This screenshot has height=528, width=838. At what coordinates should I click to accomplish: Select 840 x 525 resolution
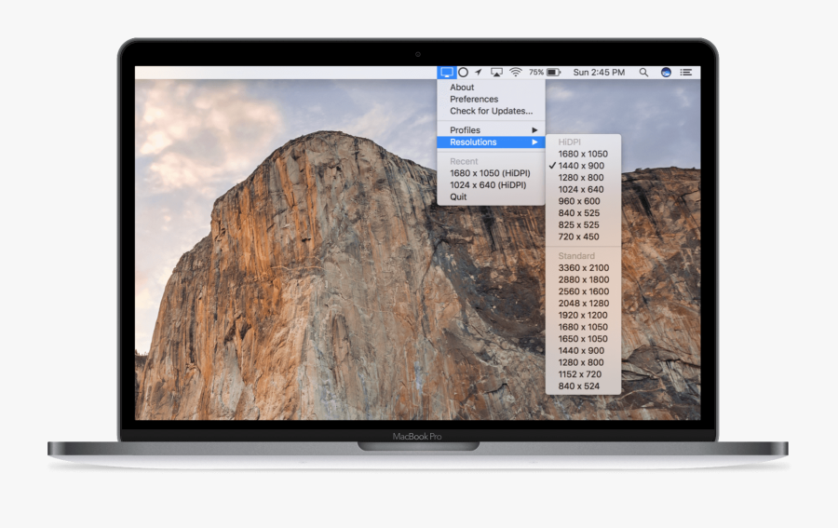(583, 212)
